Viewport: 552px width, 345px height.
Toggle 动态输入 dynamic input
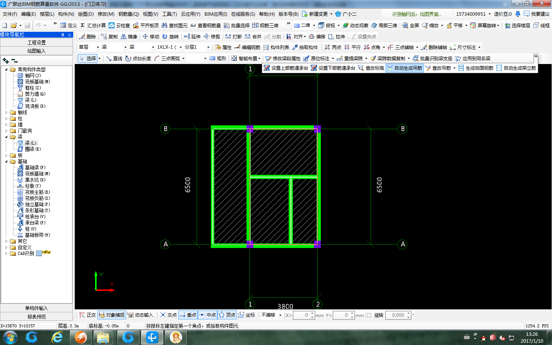[140, 315]
